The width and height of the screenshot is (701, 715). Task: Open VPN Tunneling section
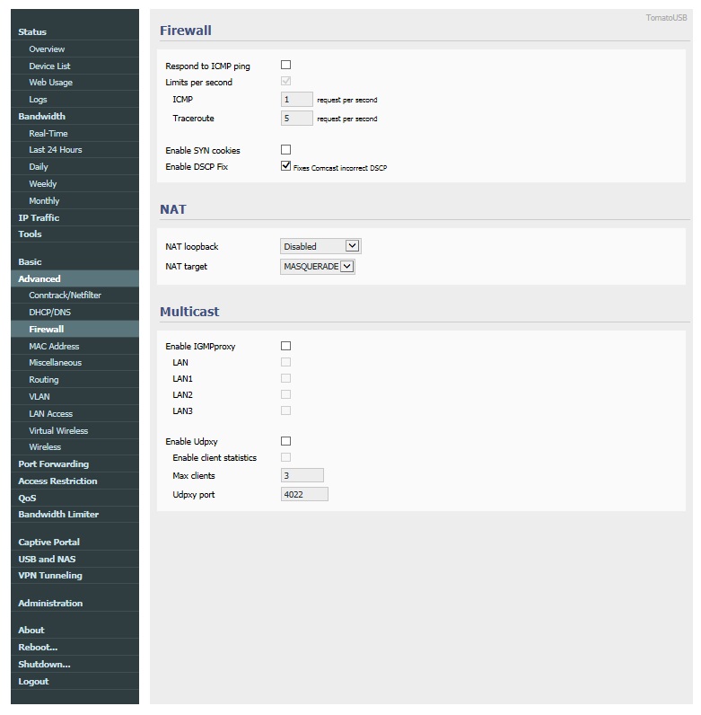click(x=75, y=576)
